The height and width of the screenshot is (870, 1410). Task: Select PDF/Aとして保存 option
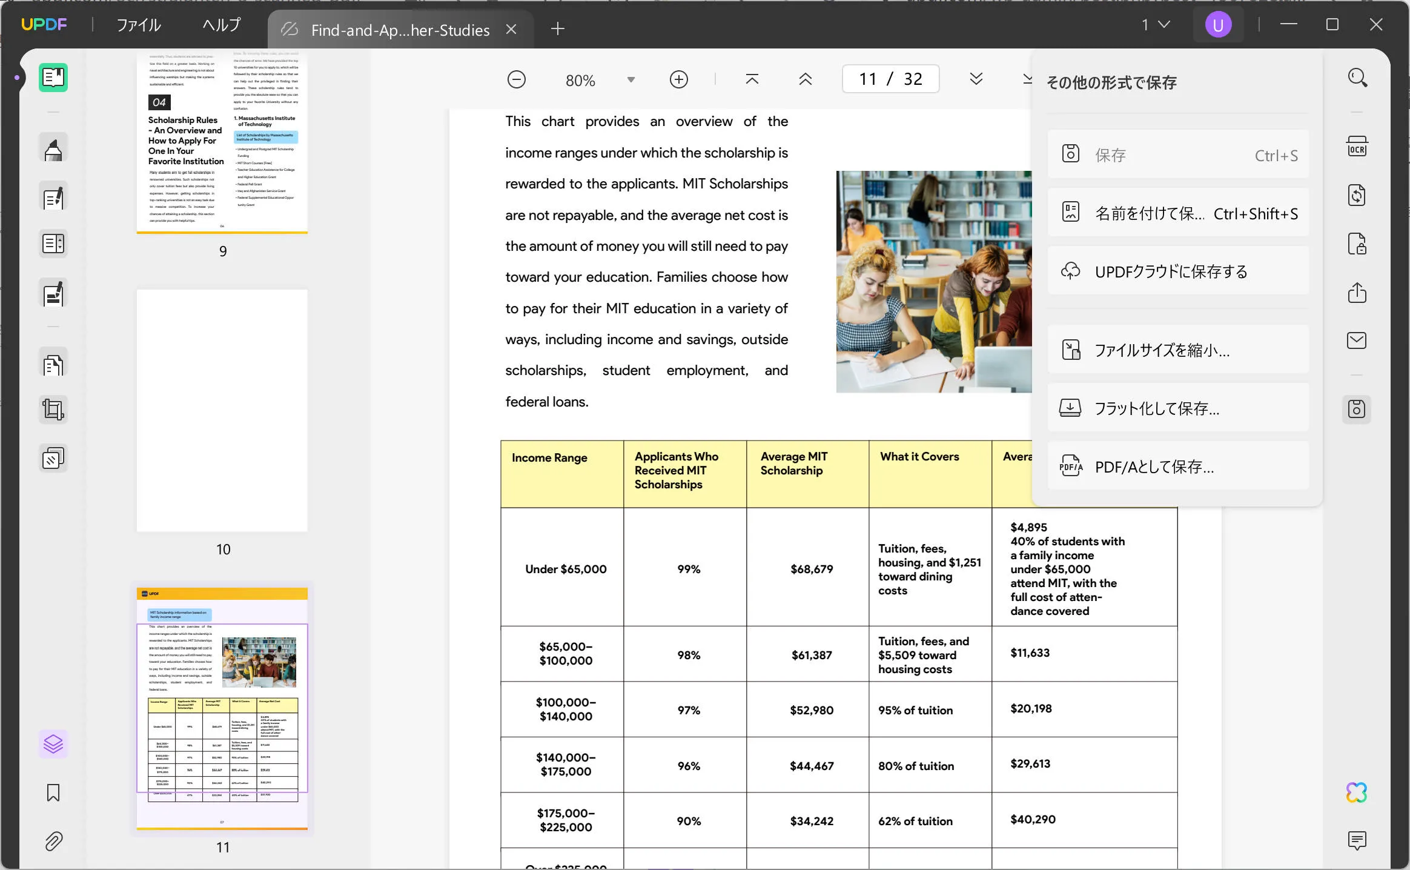(1178, 467)
